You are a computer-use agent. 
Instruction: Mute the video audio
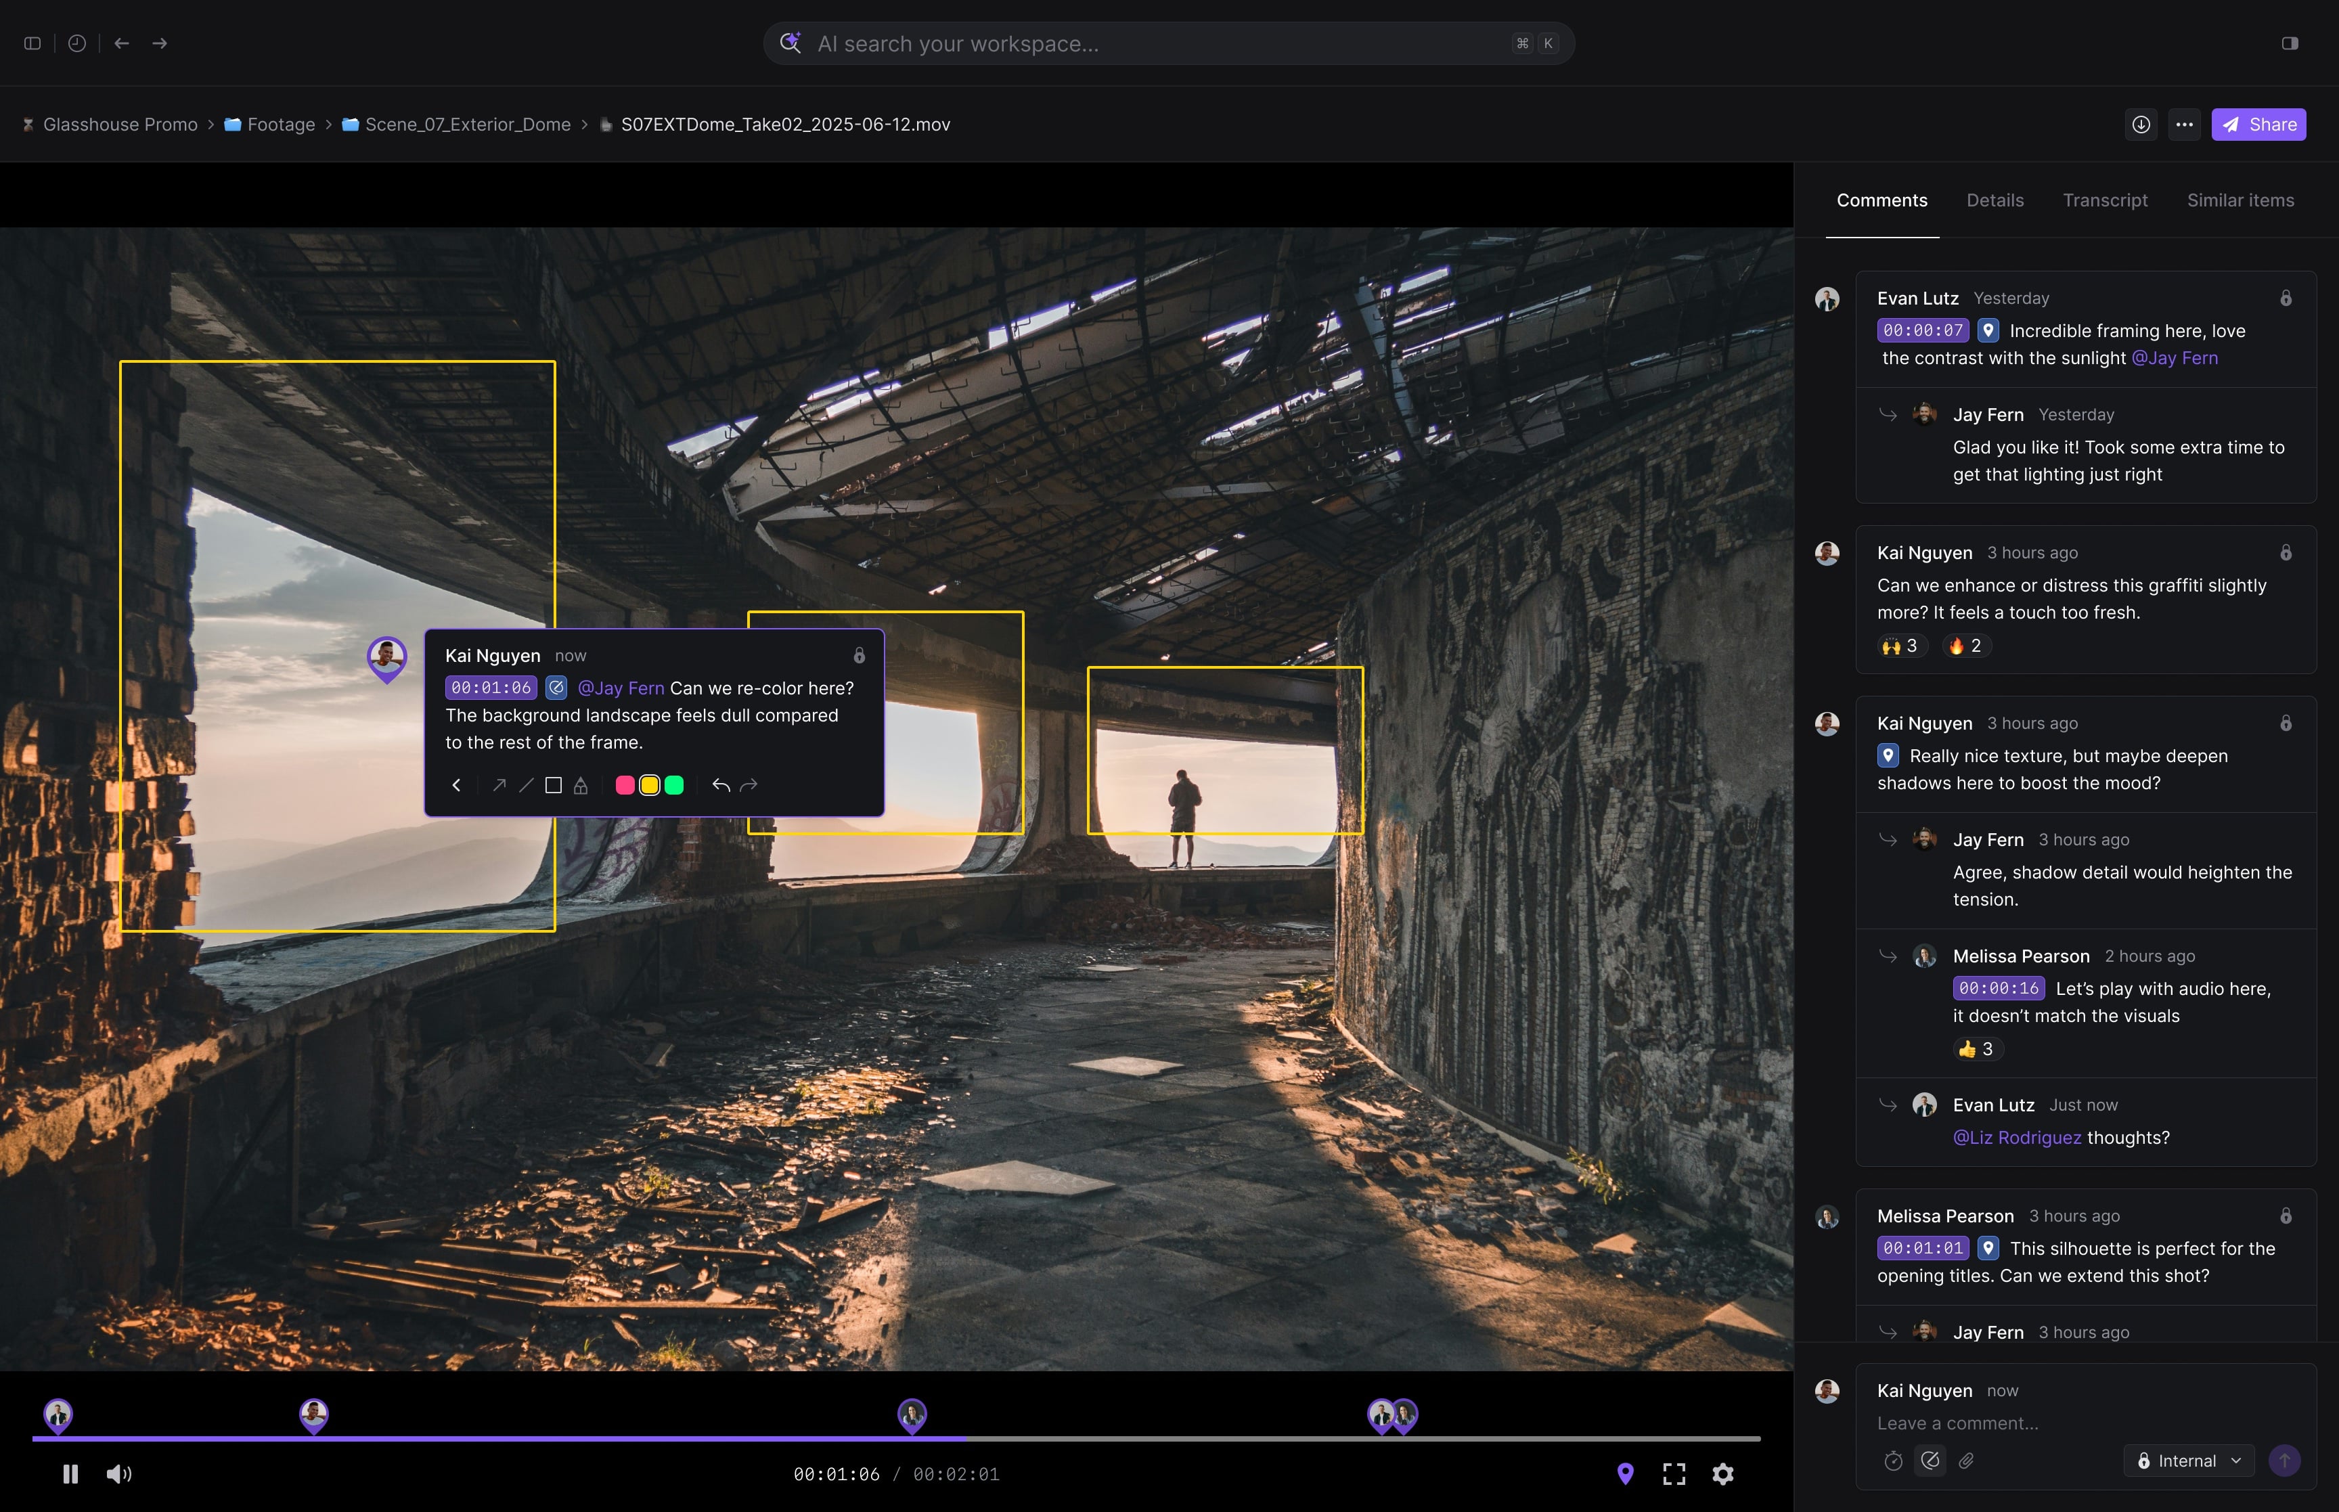pyautogui.click(x=118, y=1473)
